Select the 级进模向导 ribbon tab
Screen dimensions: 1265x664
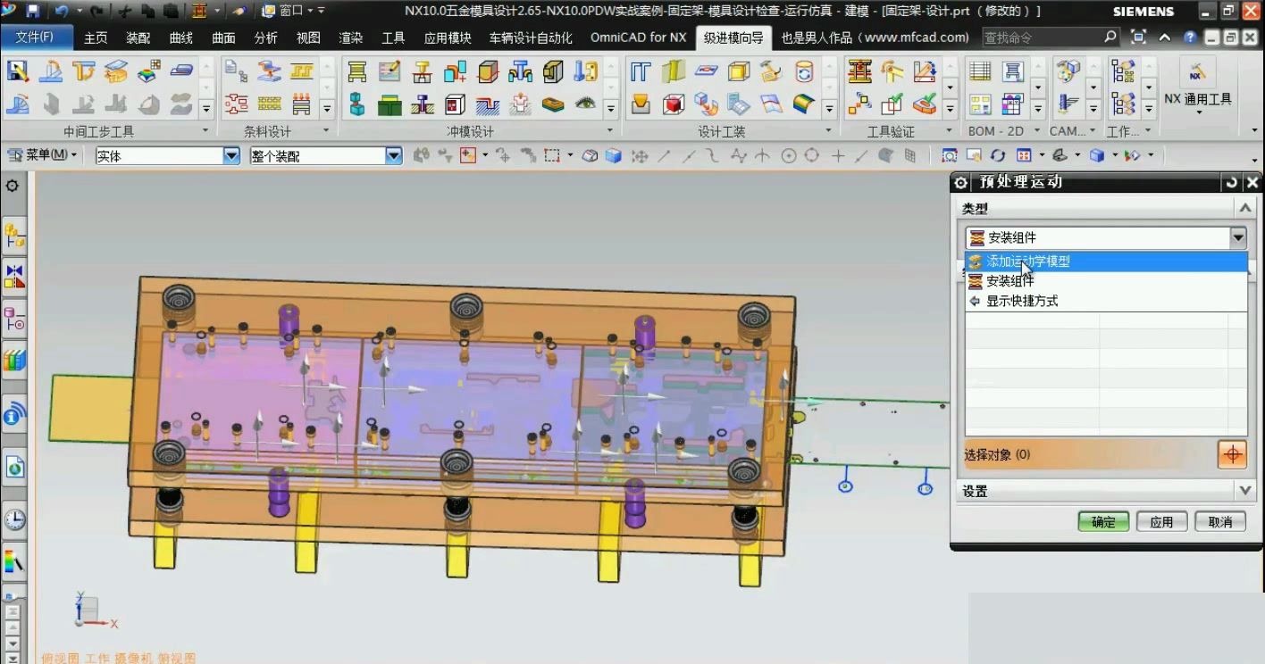[733, 37]
